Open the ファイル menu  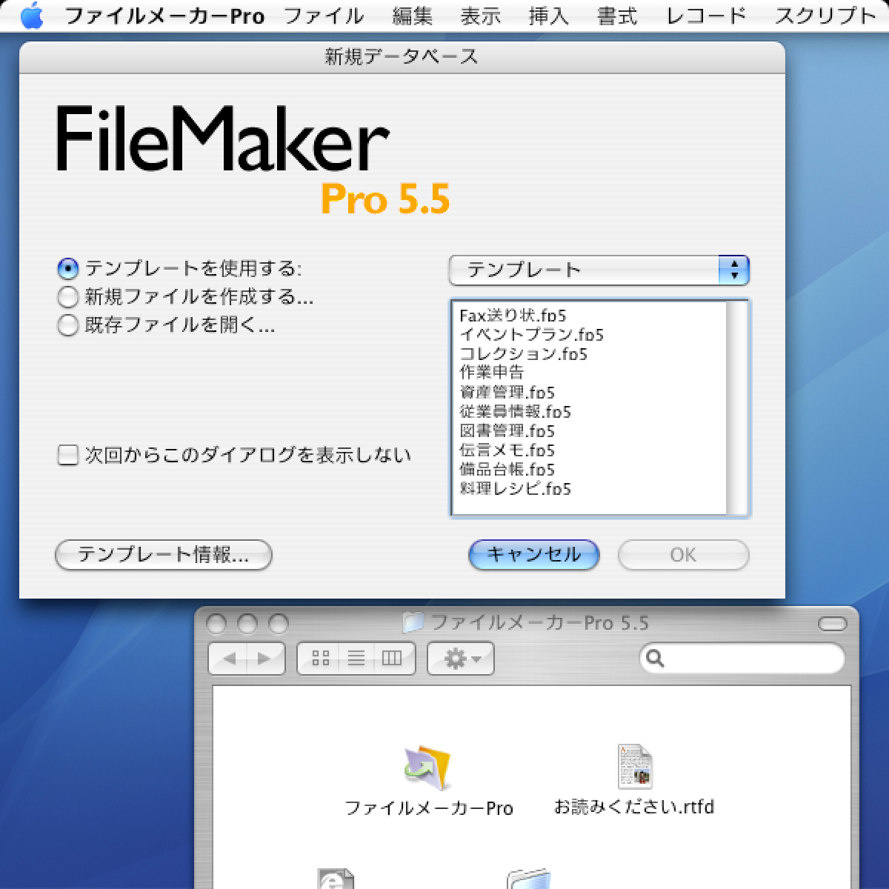pos(324,16)
